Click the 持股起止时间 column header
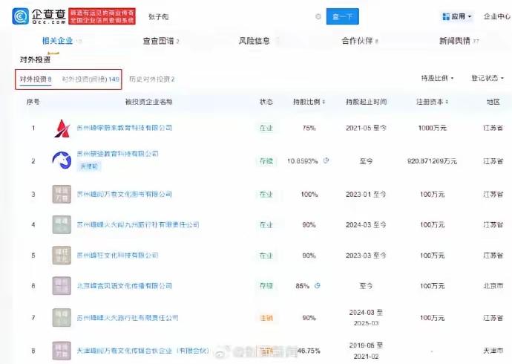This screenshot has height=364, width=512. point(366,102)
